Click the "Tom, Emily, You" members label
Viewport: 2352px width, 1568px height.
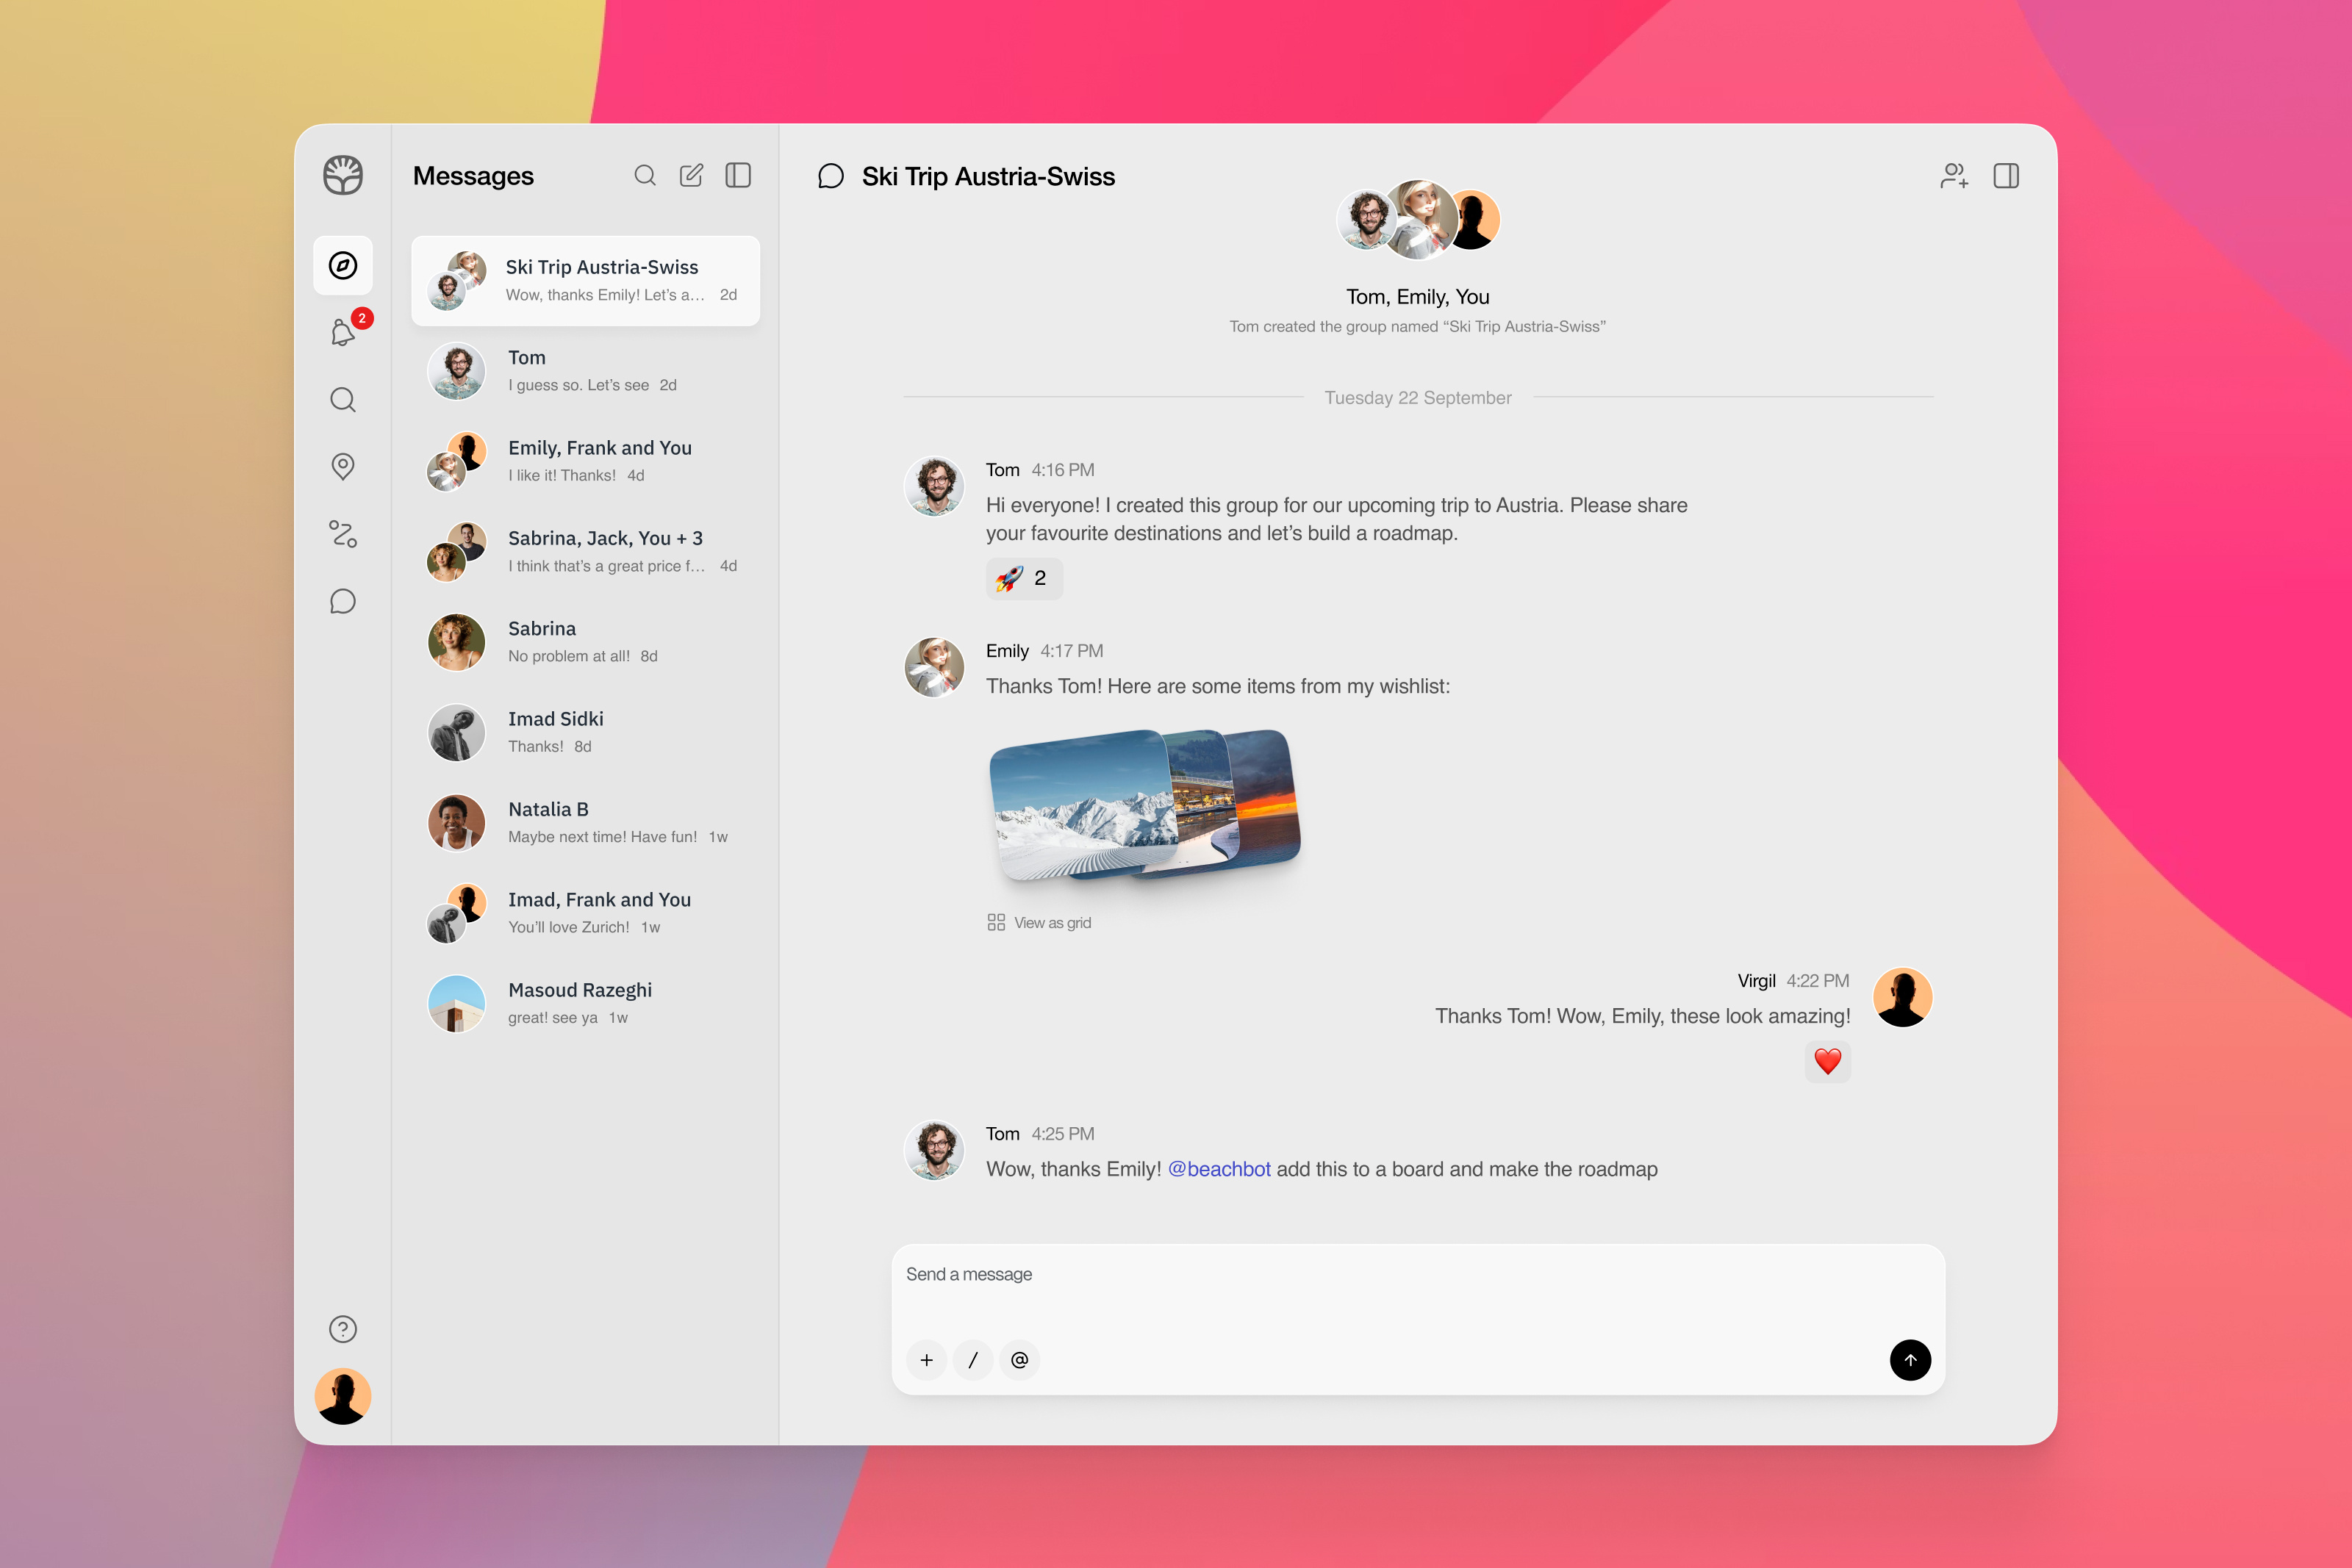pos(1418,297)
